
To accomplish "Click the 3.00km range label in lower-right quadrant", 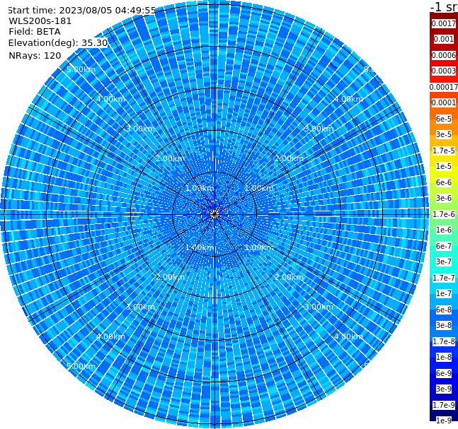I will pyautogui.click(x=319, y=307).
